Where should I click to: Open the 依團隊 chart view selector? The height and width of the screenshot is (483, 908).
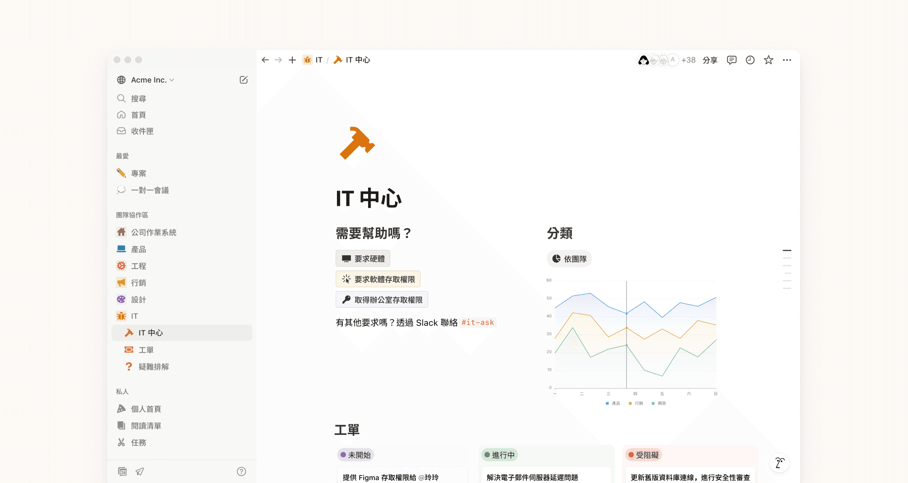click(569, 259)
